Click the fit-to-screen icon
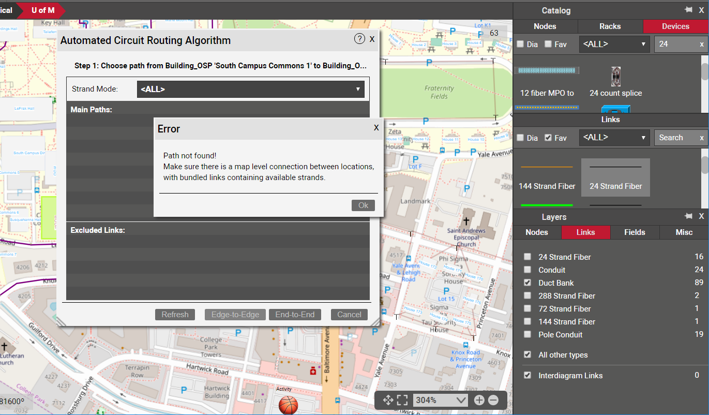The height and width of the screenshot is (415, 709). 402,400
